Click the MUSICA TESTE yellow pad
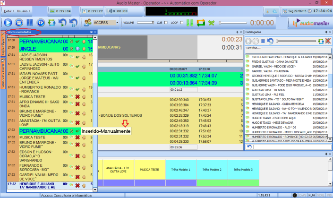The width and height of the screenshot is (333, 198). tap(150, 170)
